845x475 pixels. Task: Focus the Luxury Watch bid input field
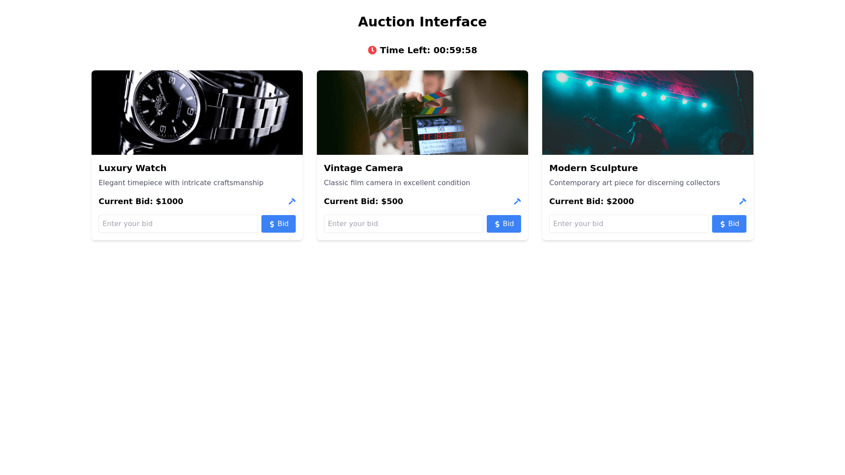[x=178, y=224]
